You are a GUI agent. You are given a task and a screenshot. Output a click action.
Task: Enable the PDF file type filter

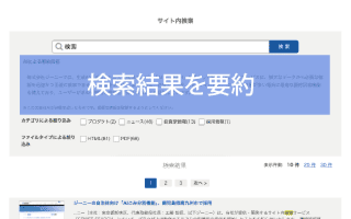(x=116, y=139)
